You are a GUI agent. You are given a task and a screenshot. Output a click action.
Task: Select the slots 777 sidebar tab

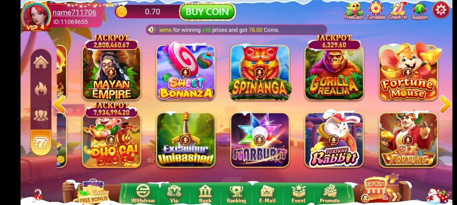[41, 143]
